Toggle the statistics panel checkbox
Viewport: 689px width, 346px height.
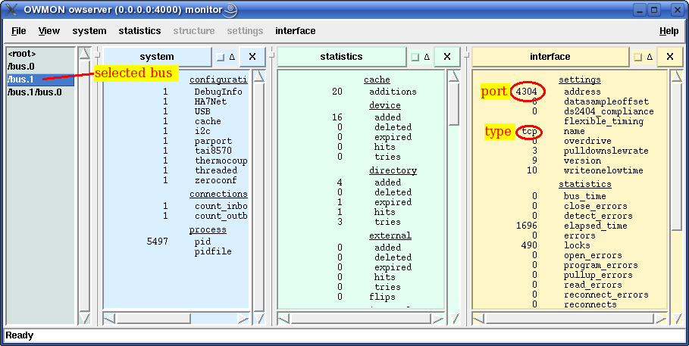(415, 57)
